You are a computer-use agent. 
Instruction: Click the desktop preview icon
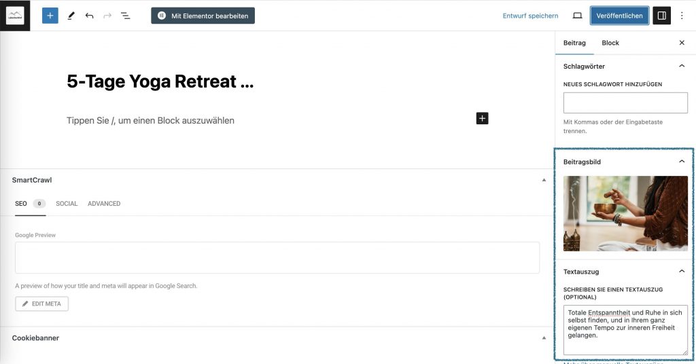click(x=577, y=16)
